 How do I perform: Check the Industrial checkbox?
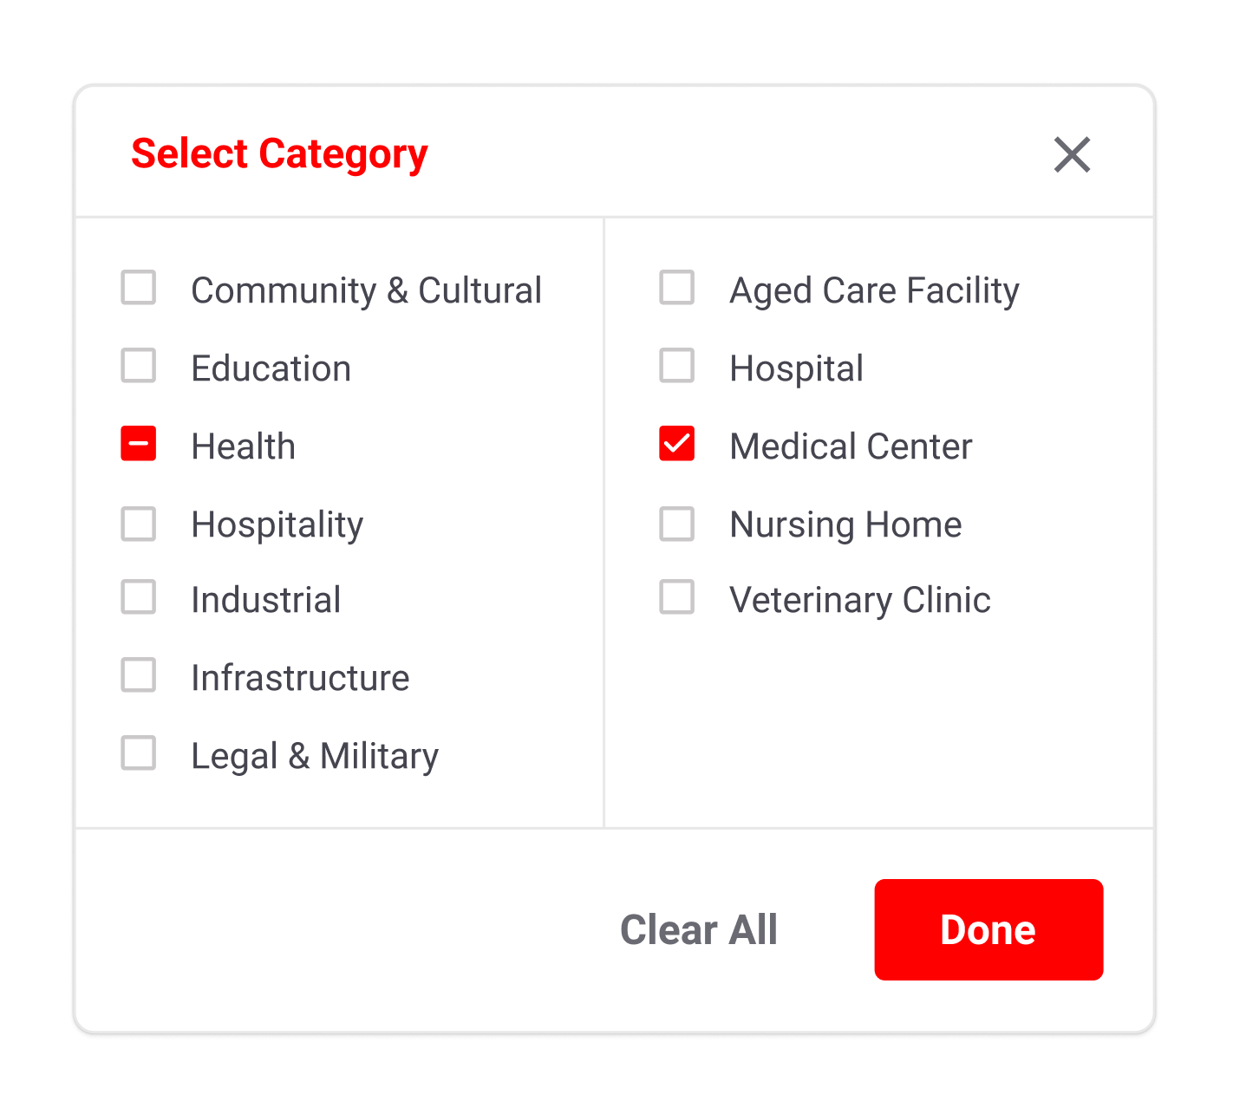pos(138,598)
